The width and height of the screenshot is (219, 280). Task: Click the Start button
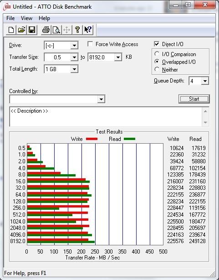pos(194,99)
